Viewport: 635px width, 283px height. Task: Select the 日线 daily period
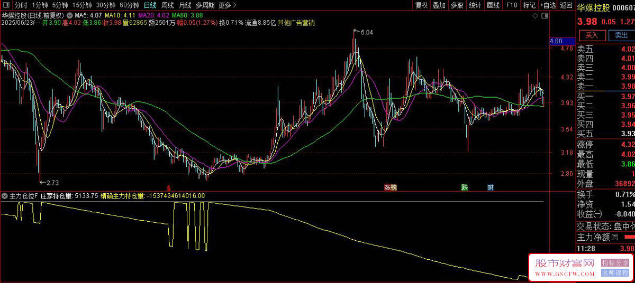coord(150,5)
